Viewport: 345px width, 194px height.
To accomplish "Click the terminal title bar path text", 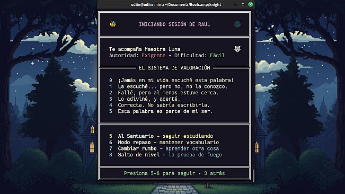I will click(x=176, y=4).
